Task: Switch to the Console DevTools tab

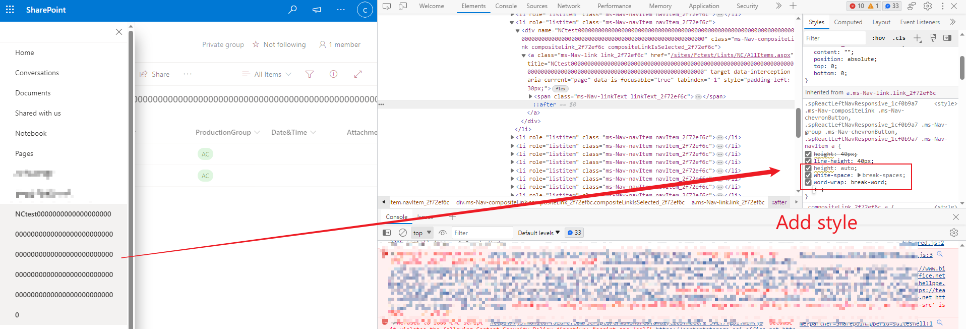Action: click(506, 6)
